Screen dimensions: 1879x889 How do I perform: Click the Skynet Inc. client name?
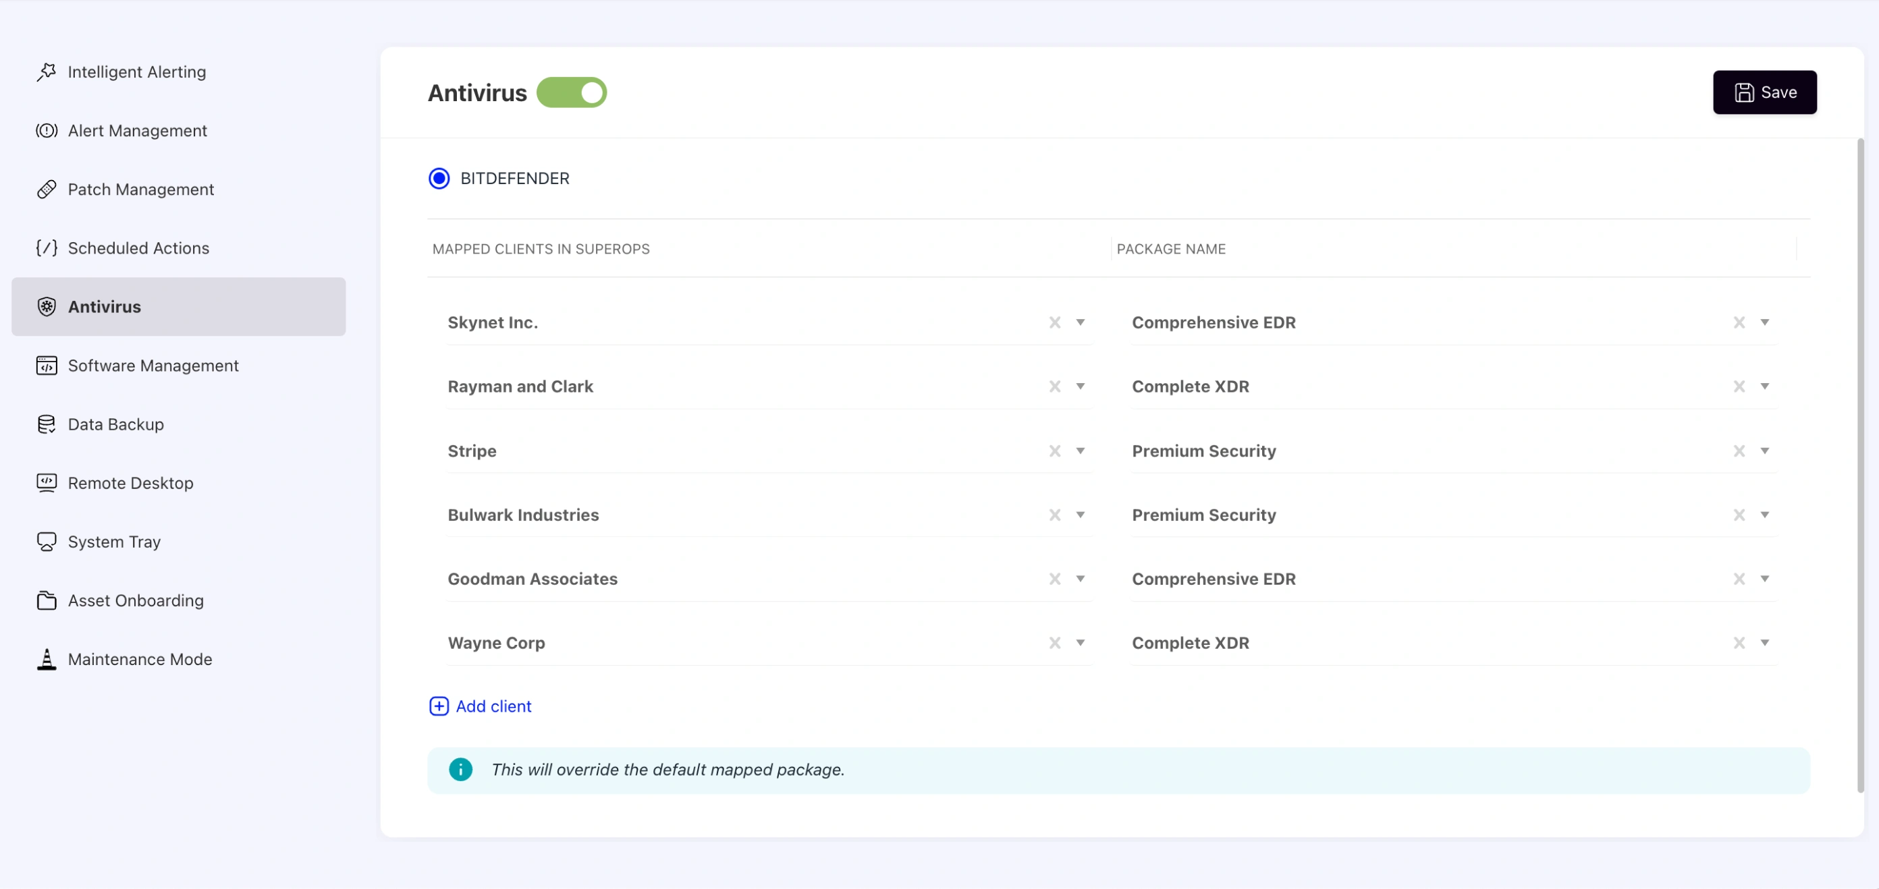pos(493,322)
